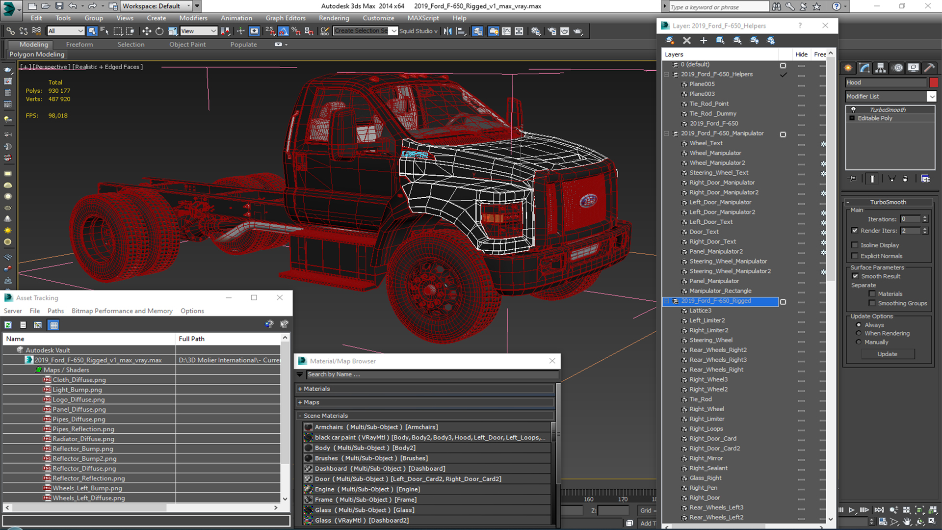Switch to Object Paint ribbon tab
942x530 pixels.
(187, 44)
